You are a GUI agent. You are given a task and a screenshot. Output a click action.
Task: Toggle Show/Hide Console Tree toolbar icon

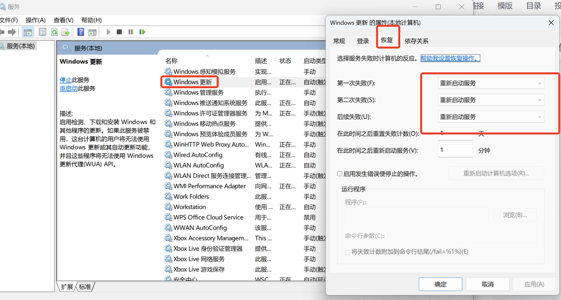pos(28,32)
